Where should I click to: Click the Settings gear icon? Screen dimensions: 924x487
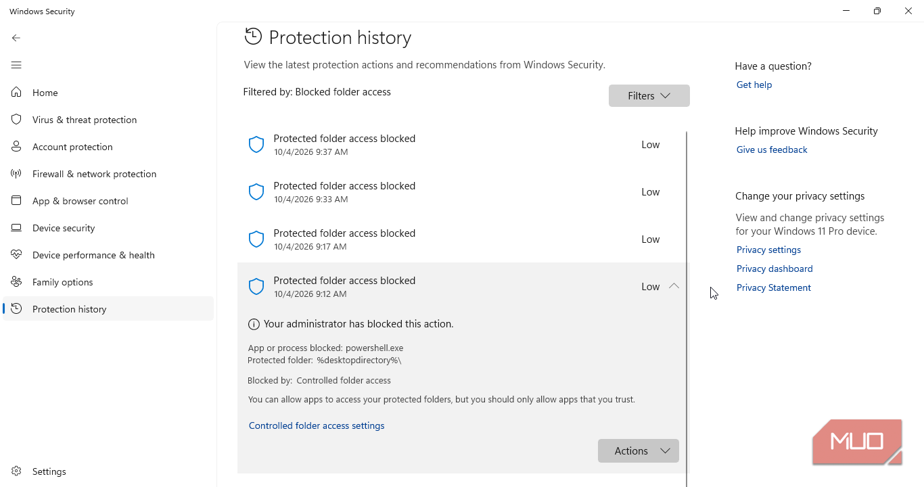(16, 471)
